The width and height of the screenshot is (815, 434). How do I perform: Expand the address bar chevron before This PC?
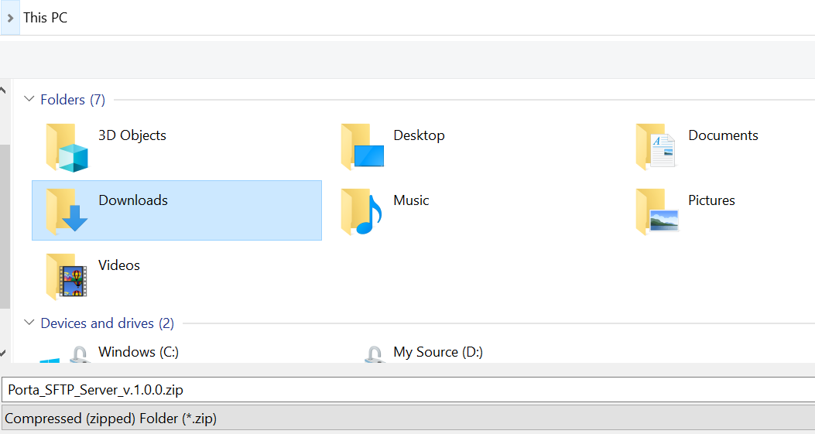click(10, 18)
